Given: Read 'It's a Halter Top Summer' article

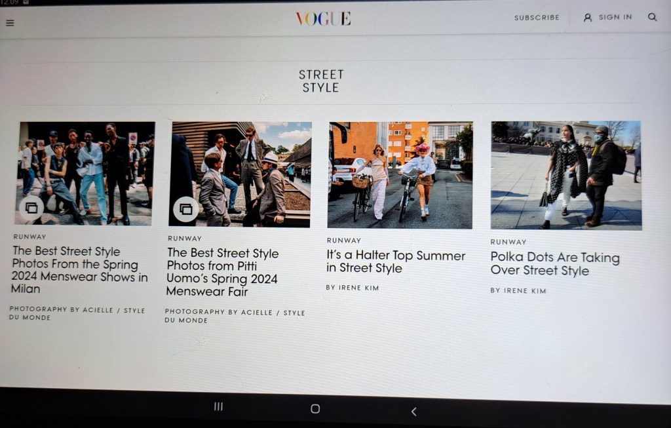Looking at the screenshot, I should point(396,262).
